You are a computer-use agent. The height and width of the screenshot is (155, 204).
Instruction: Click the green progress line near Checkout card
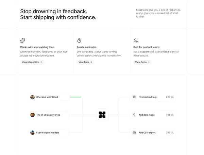tap(75, 97)
